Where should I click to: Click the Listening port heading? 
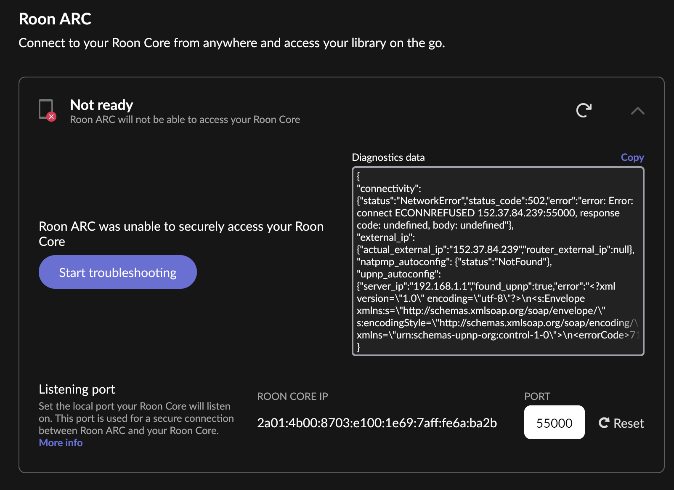click(x=77, y=389)
